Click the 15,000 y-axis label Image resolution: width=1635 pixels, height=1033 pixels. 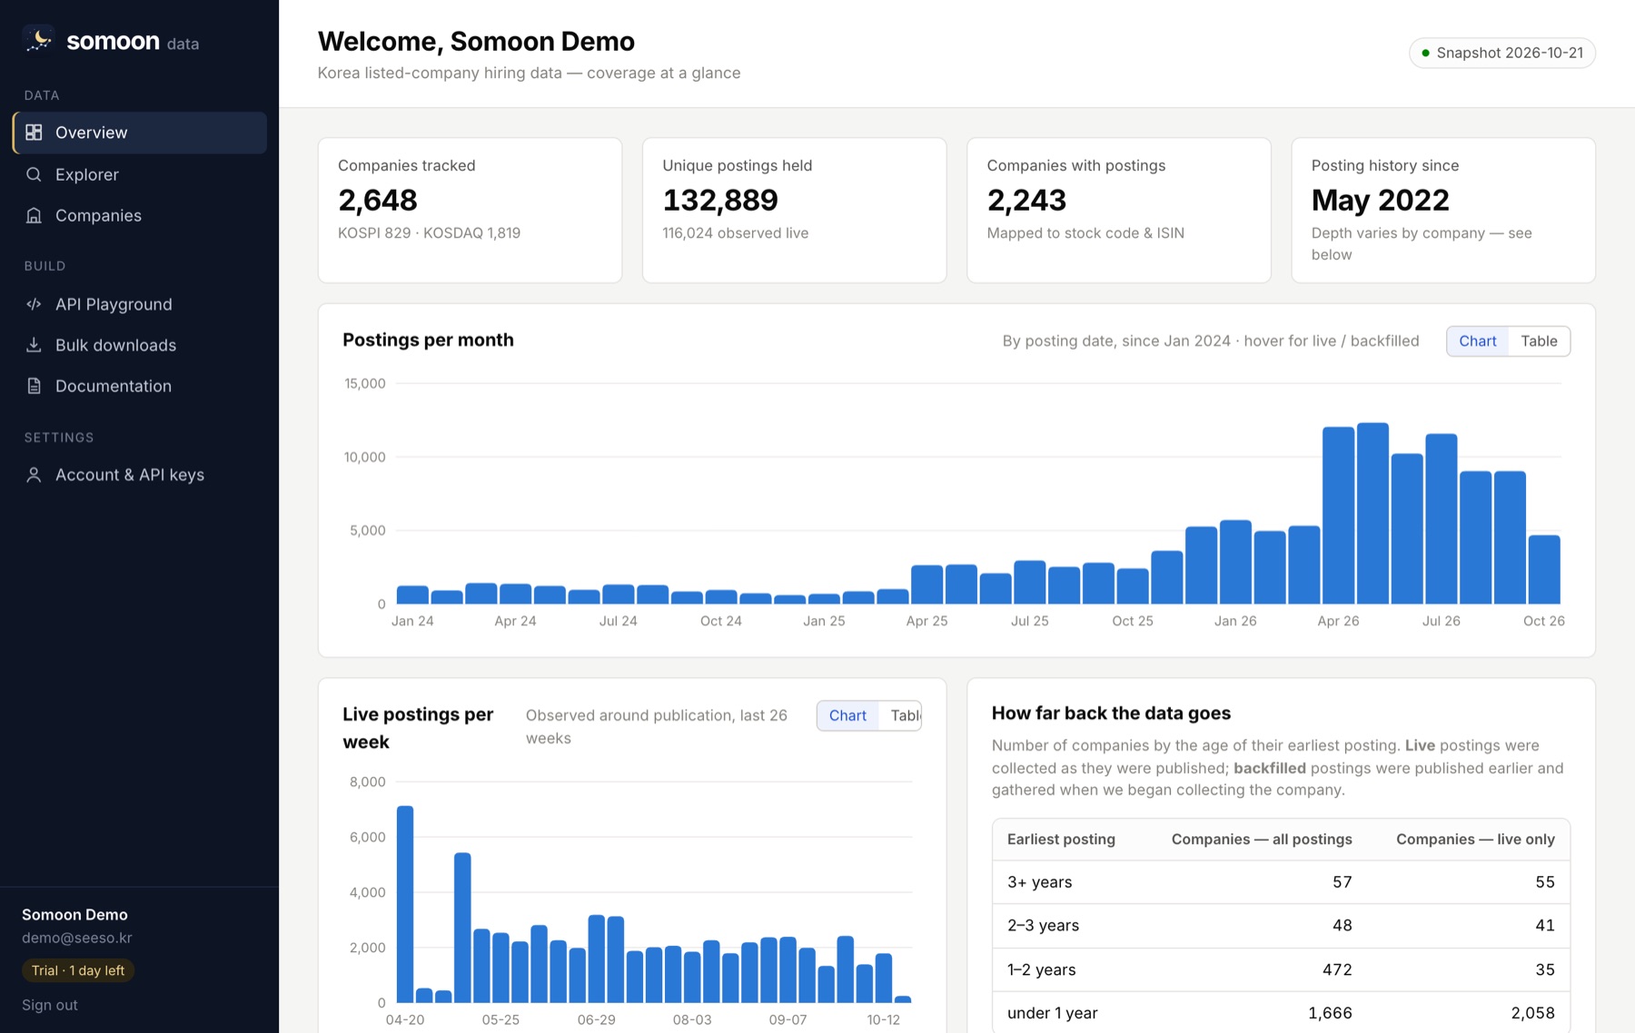pyautogui.click(x=365, y=384)
